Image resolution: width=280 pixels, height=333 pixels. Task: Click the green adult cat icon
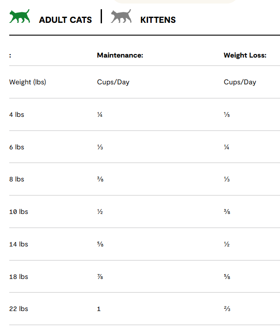[20, 17]
